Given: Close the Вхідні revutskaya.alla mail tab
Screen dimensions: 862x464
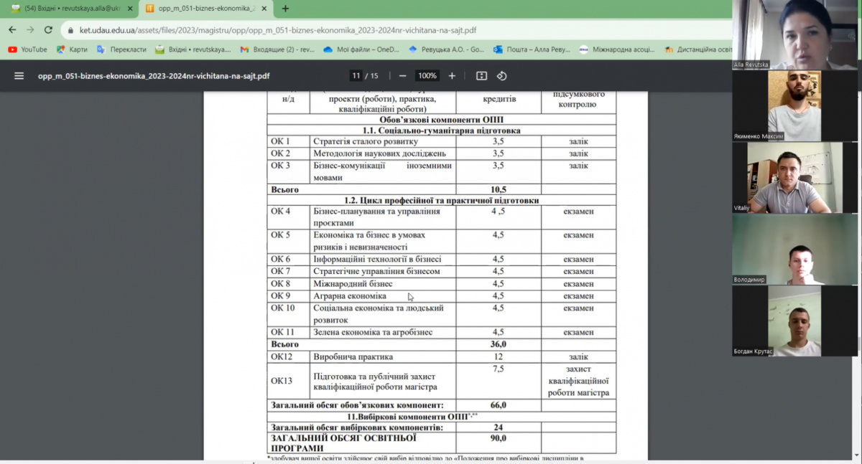Looking at the screenshot, I should coord(130,9).
